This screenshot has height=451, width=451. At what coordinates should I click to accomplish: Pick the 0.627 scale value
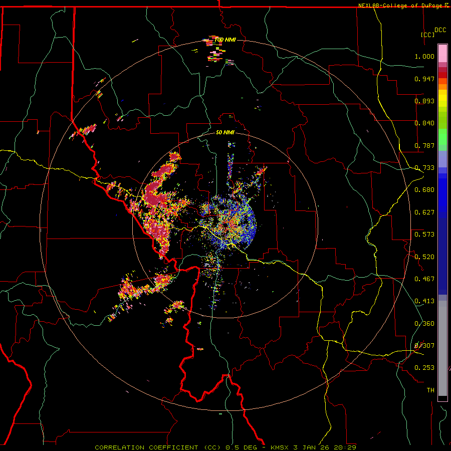pos(424,212)
